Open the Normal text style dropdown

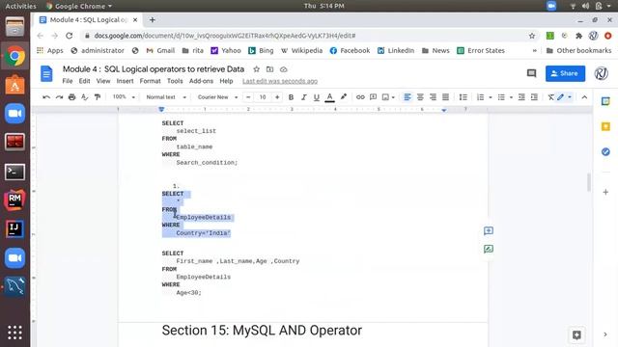tap(166, 97)
